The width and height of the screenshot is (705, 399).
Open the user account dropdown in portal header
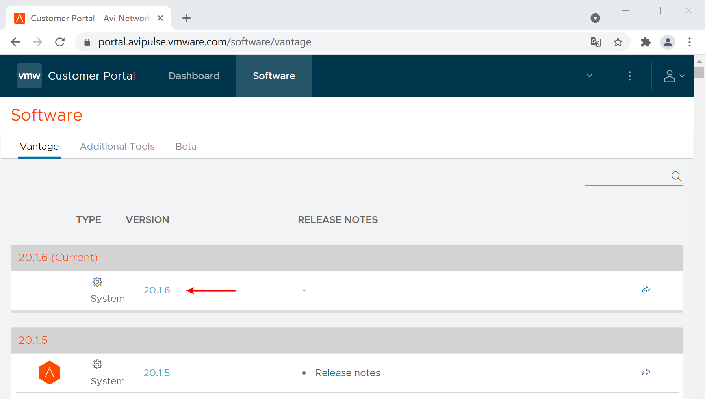click(674, 76)
